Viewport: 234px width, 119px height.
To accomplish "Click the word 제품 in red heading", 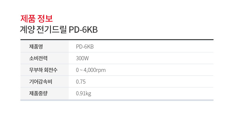I will (x=28, y=19).
